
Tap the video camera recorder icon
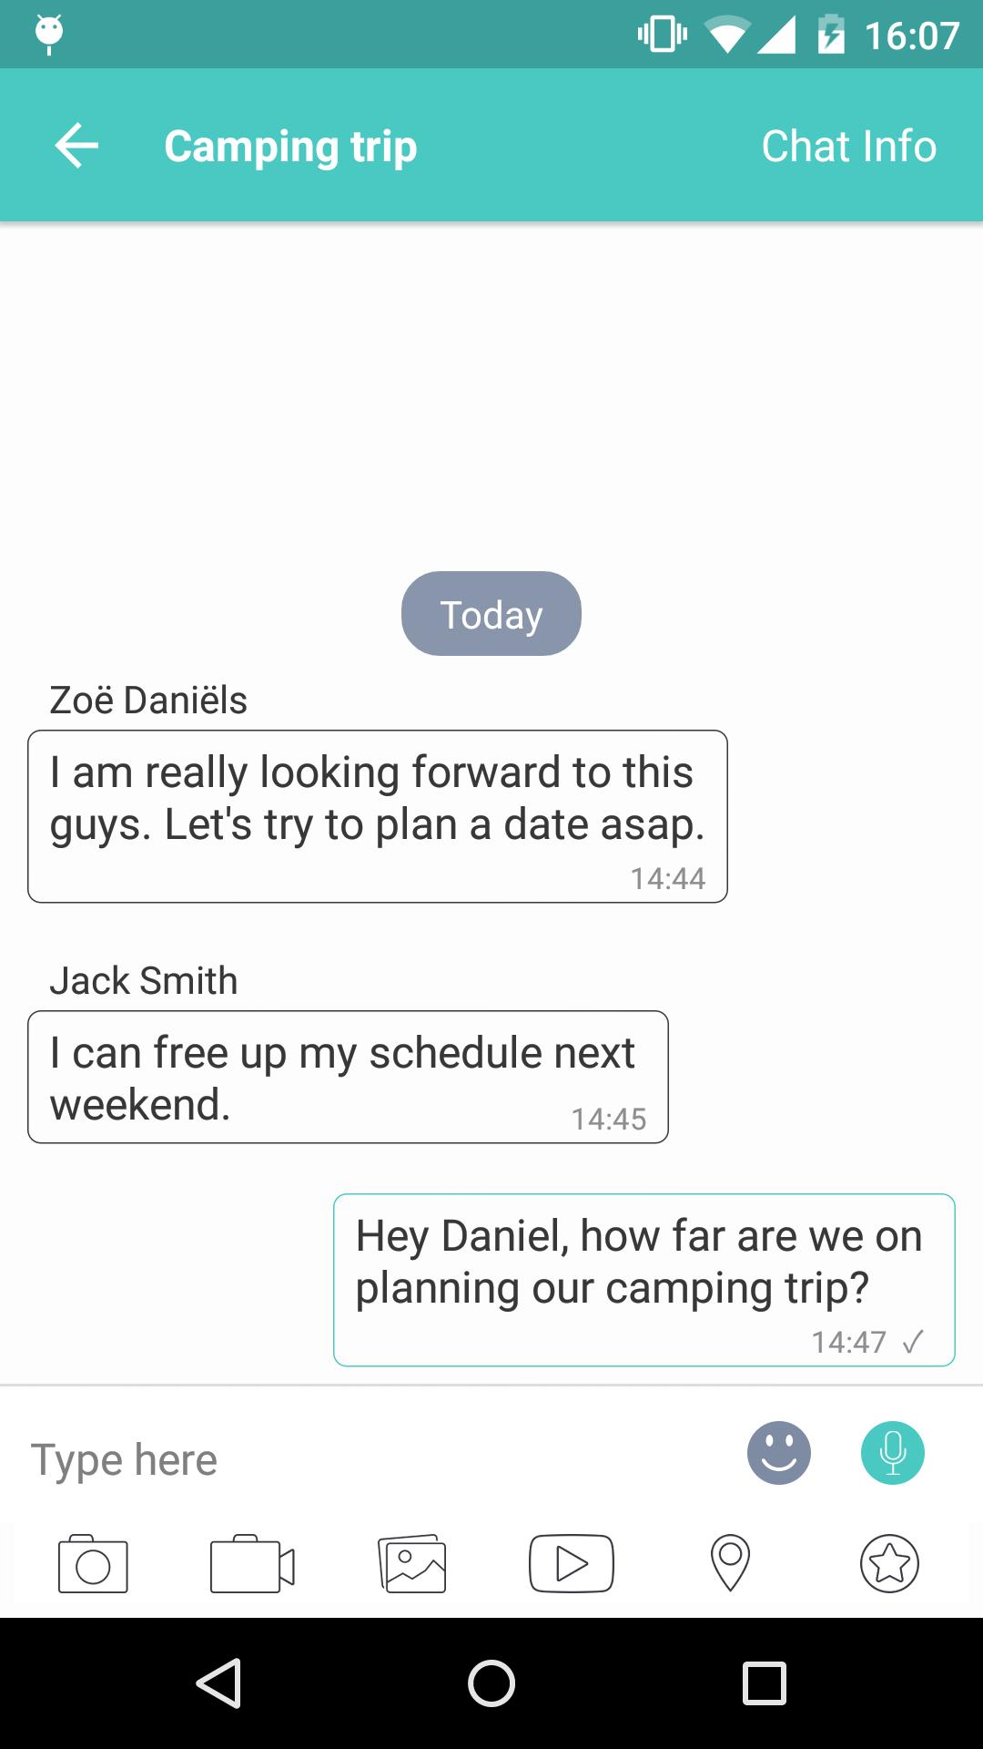(x=252, y=1564)
